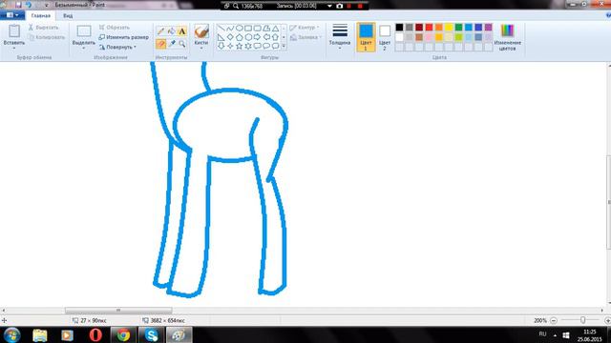Select the Color picker eyedropper tool

[172, 44]
